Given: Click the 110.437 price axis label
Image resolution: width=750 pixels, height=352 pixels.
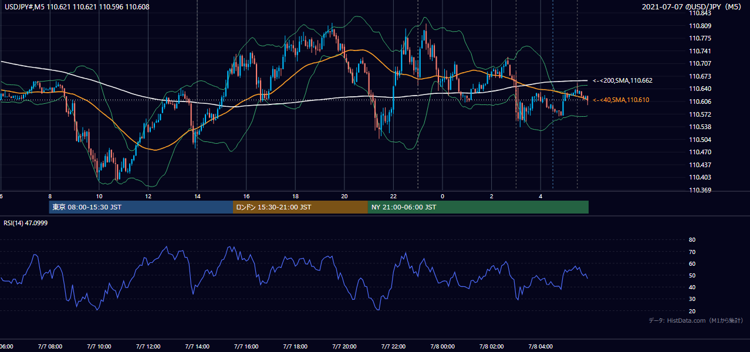Looking at the screenshot, I should coord(700,165).
